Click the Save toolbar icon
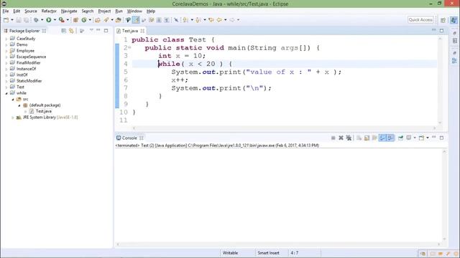460x258 pixels. 19,20
